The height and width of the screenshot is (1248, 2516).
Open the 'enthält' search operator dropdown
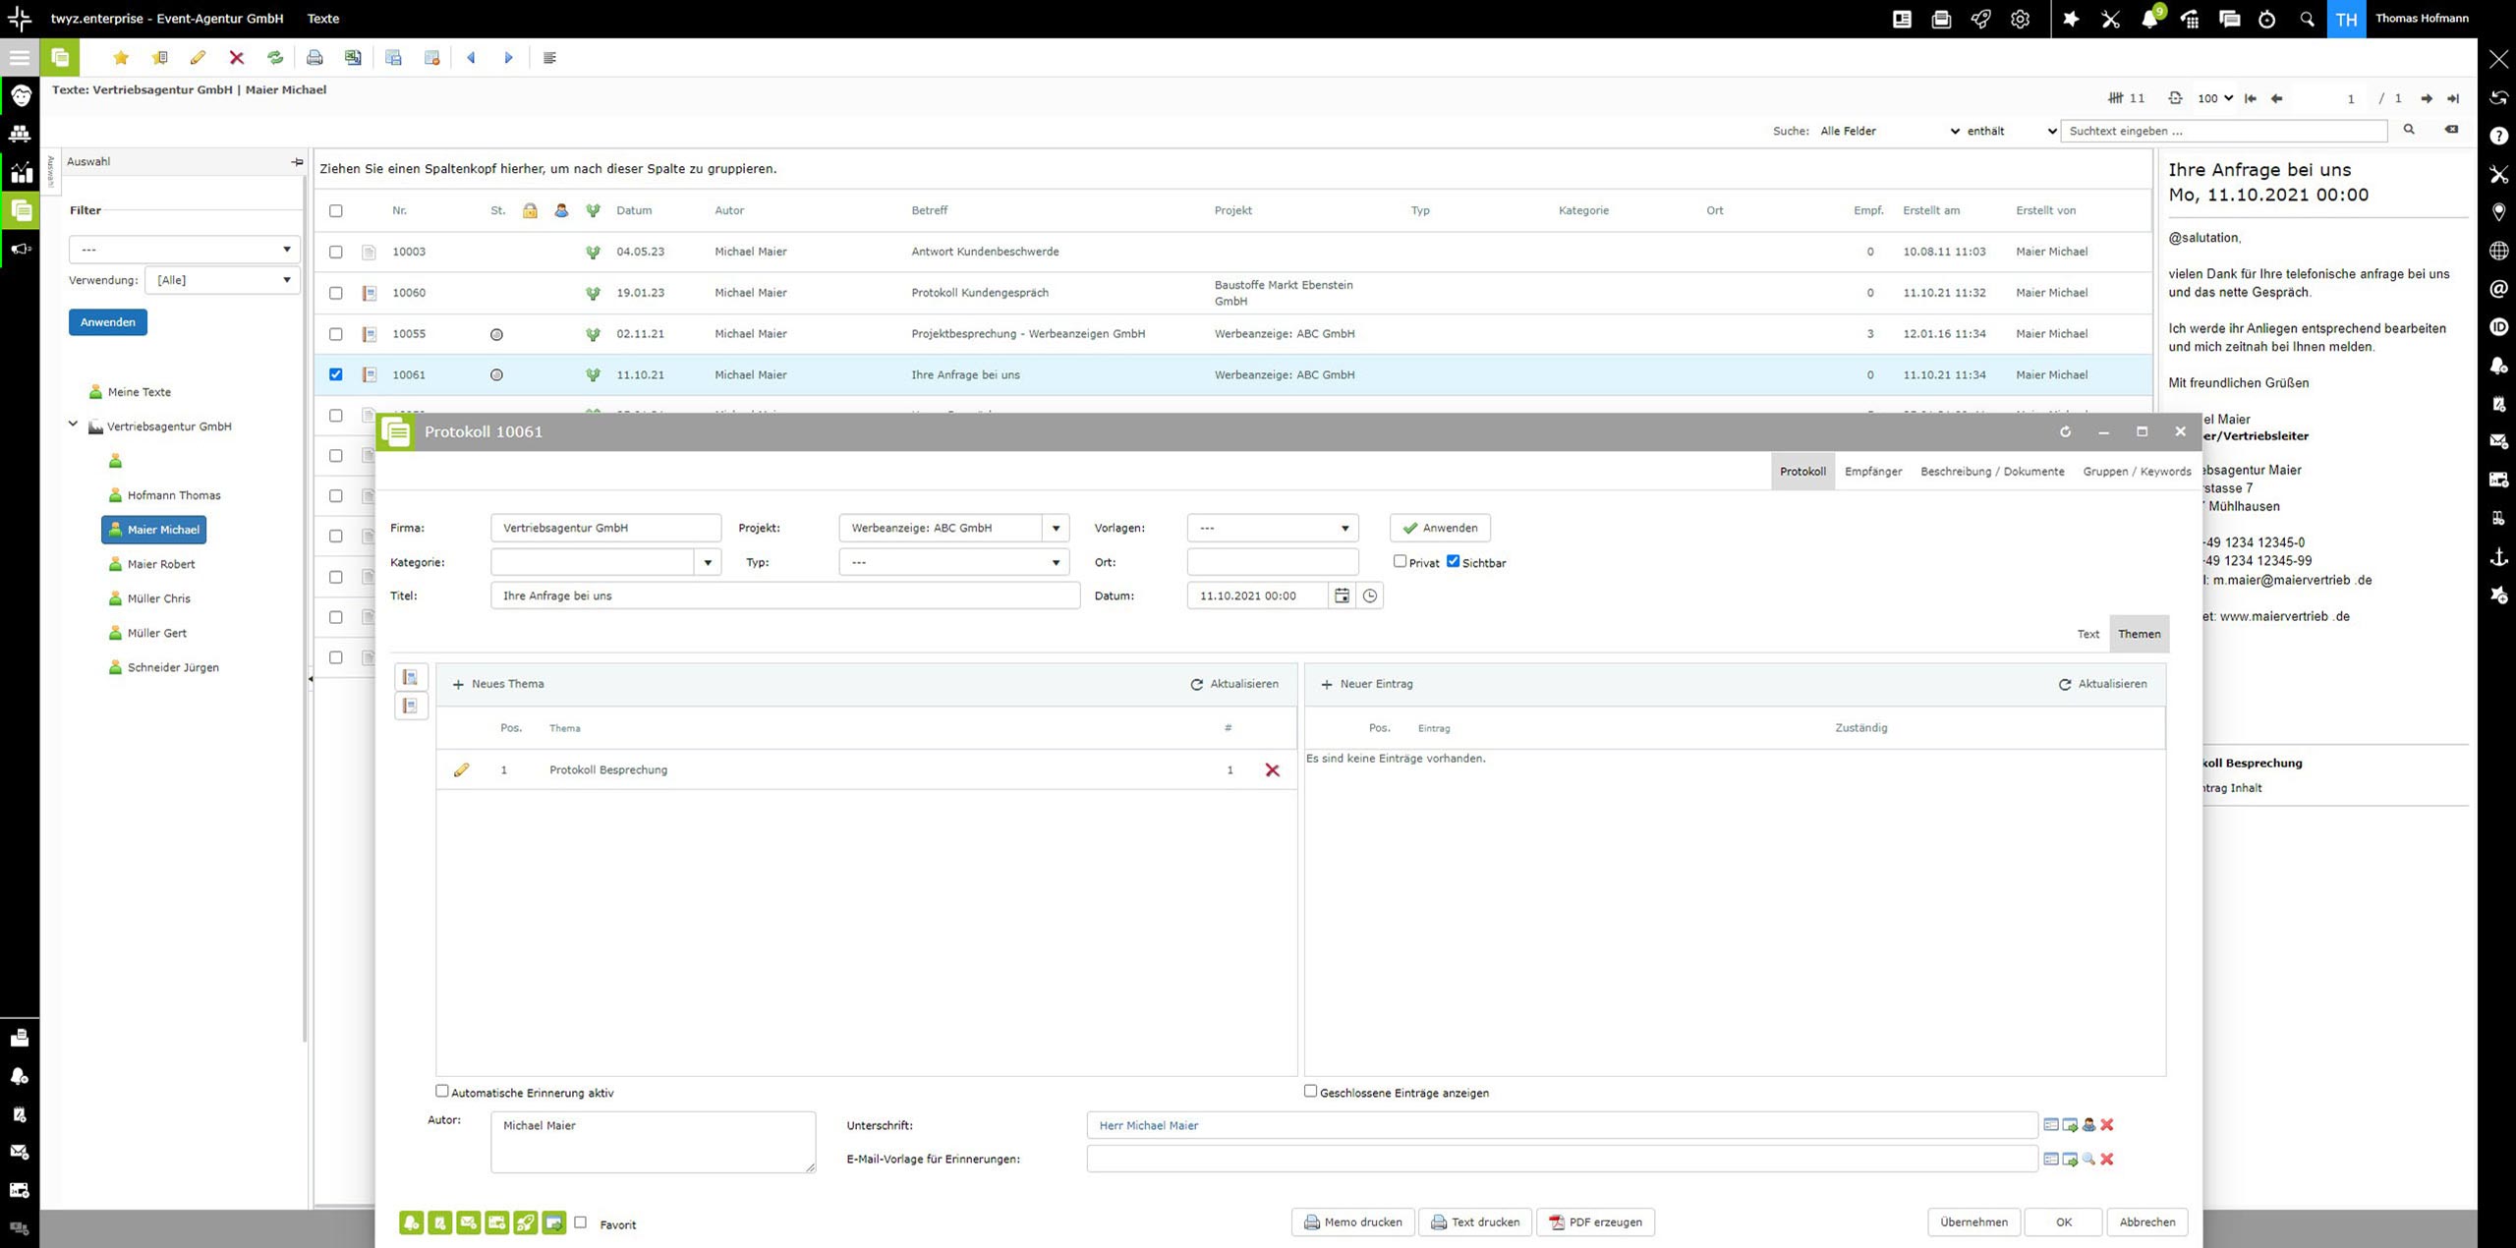click(x=2012, y=131)
